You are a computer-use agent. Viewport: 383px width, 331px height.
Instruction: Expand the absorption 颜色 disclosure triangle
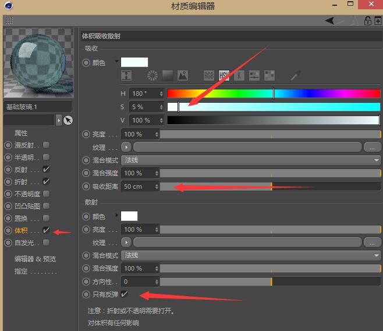click(x=116, y=62)
